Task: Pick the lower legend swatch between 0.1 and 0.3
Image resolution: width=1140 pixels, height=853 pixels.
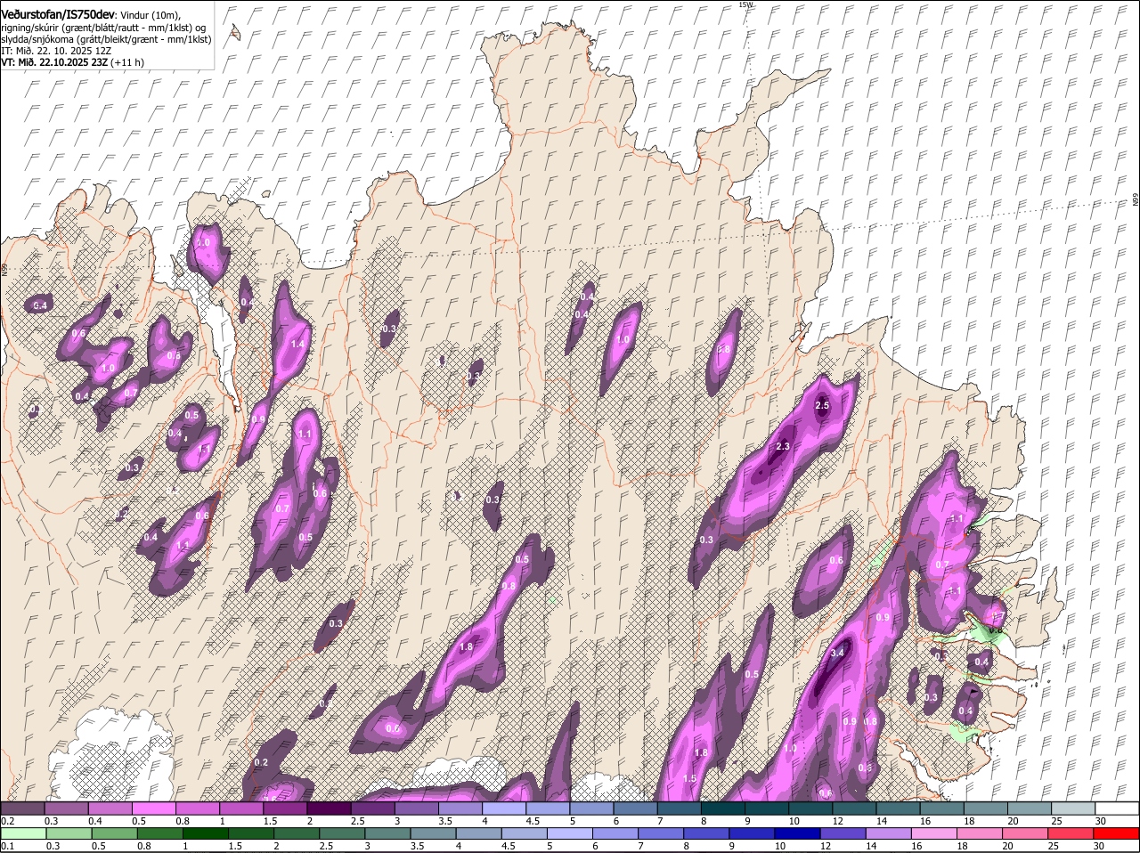Action: (x=23, y=833)
